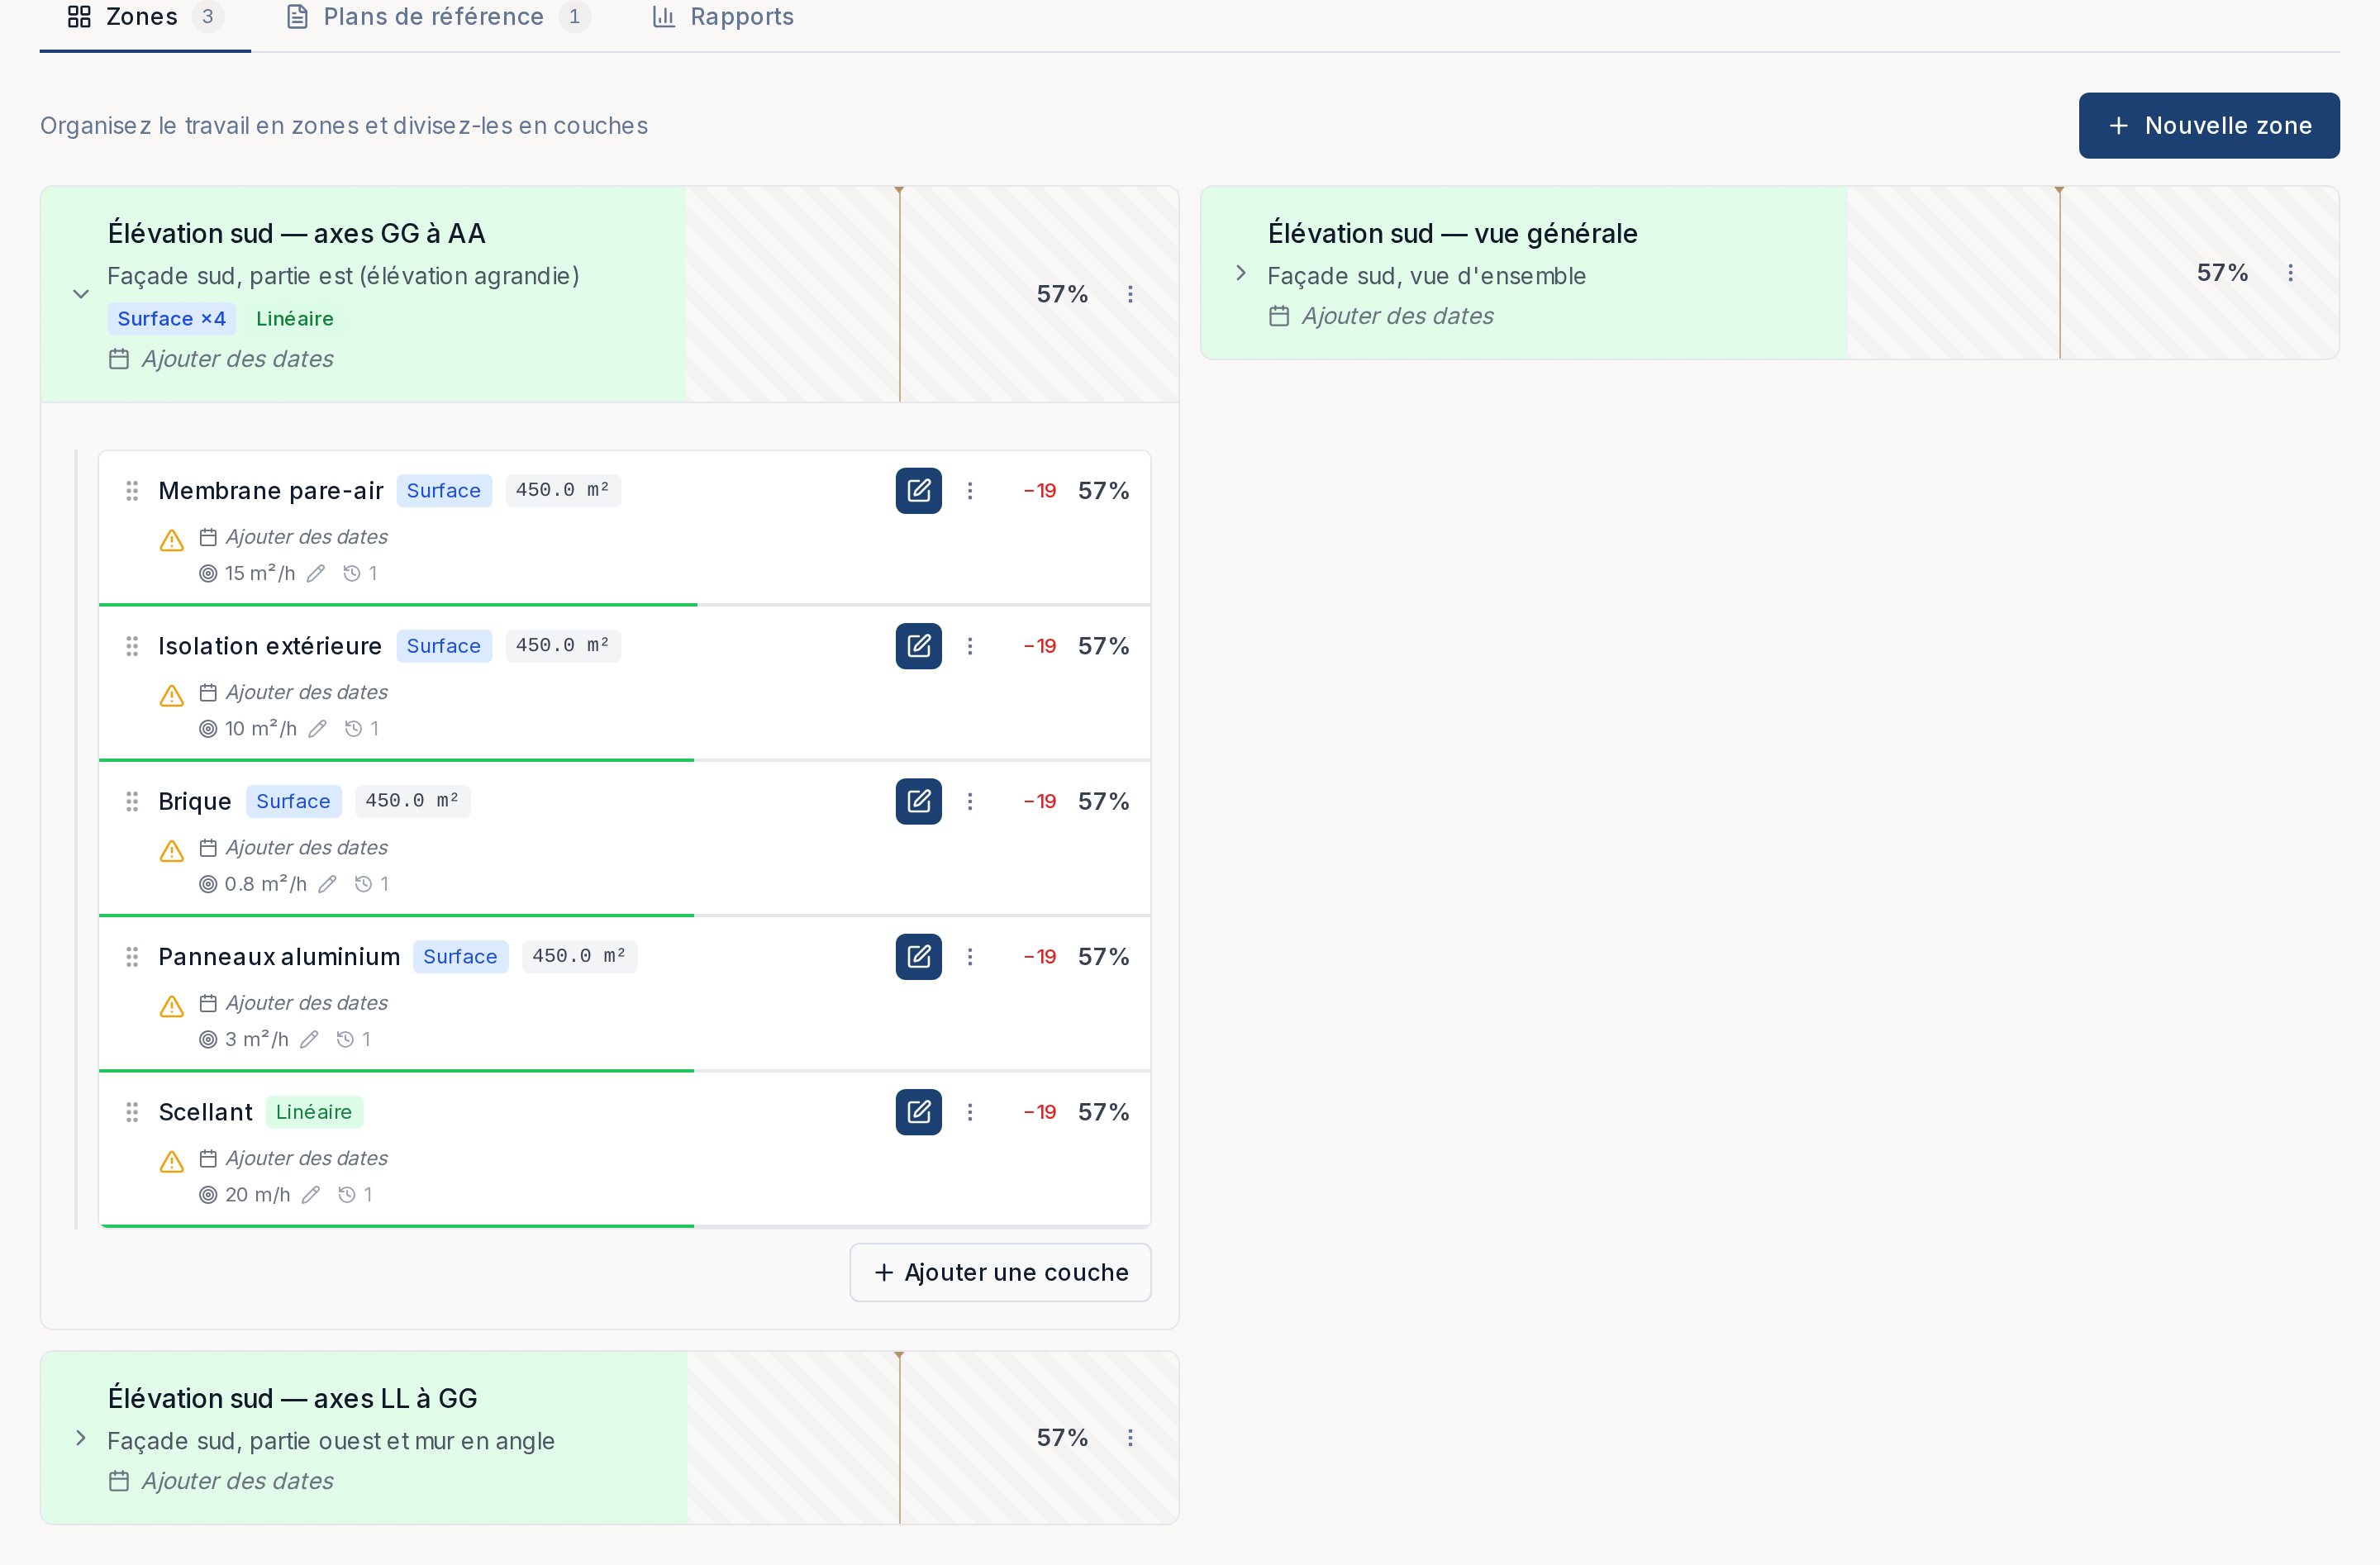
Task: Edit the 15 m²/h rate pencil icon
Action: [316, 573]
